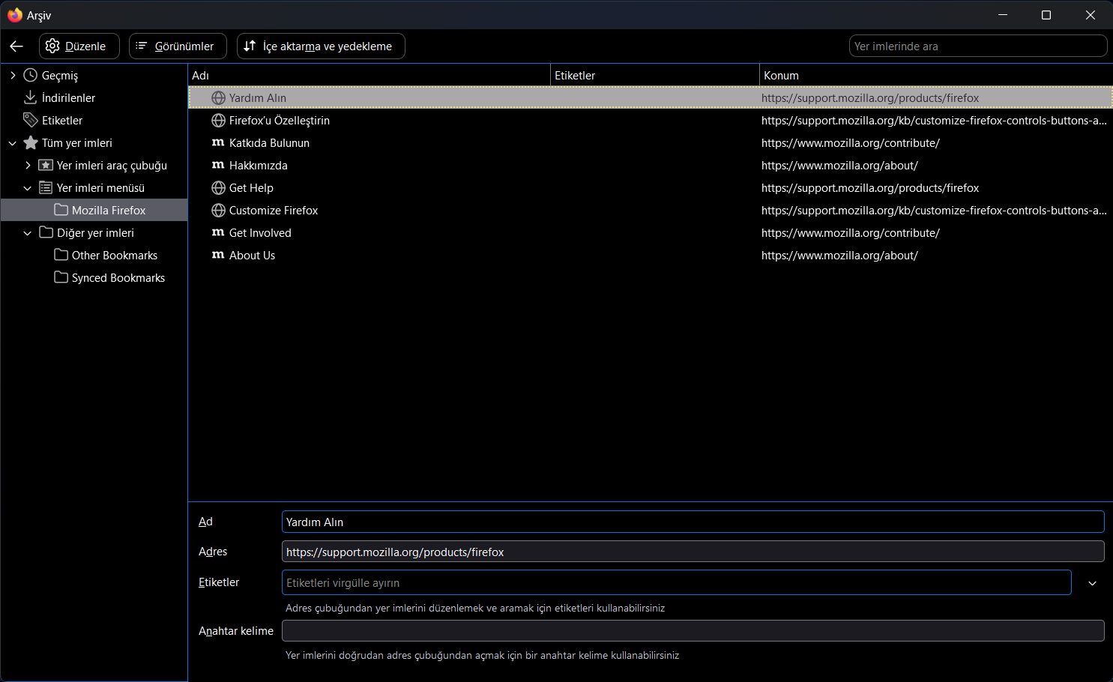1113x682 pixels.
Task: Select the Tüm yer imleri star icon
Action: pyautogui.click(x=31, y=143)
